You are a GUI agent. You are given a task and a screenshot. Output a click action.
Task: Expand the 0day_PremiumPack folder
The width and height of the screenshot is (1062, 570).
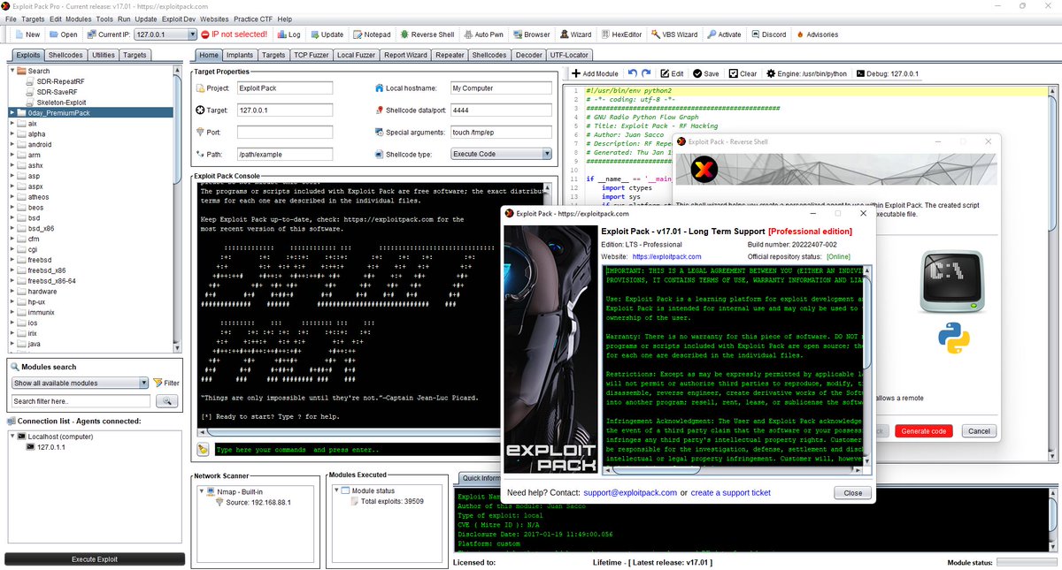(x=12, y=113)
